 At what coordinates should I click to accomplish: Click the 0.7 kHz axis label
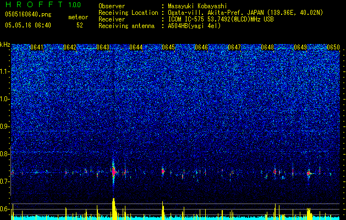point(5,182)
